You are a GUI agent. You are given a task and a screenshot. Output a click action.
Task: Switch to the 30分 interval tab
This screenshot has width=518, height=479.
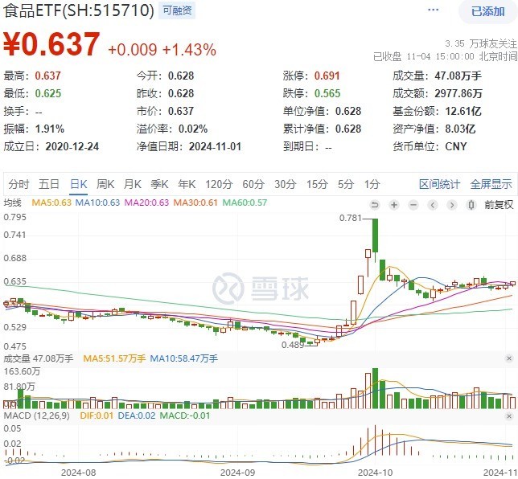pyautogui.click(x=285, y=184)
